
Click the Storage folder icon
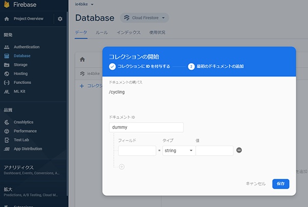[7, 65]
